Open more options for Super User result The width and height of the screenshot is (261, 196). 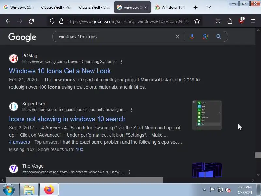tap(132, 110)
